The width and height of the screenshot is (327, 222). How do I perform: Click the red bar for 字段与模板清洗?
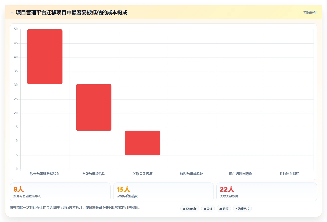pos(94,107)
